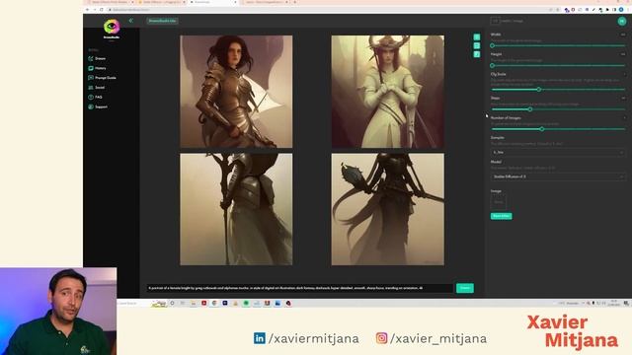632x355 pixels.
Task: Click the prompt text input field
Action: click(x=300, y=288)
